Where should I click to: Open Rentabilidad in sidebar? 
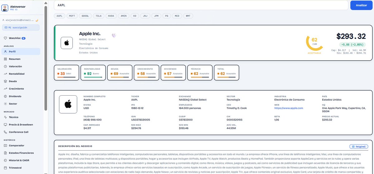[21, 74]
